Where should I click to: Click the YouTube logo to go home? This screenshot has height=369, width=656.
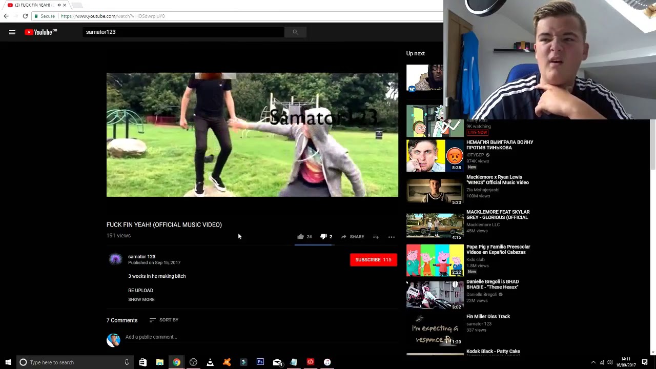[41, 32]
